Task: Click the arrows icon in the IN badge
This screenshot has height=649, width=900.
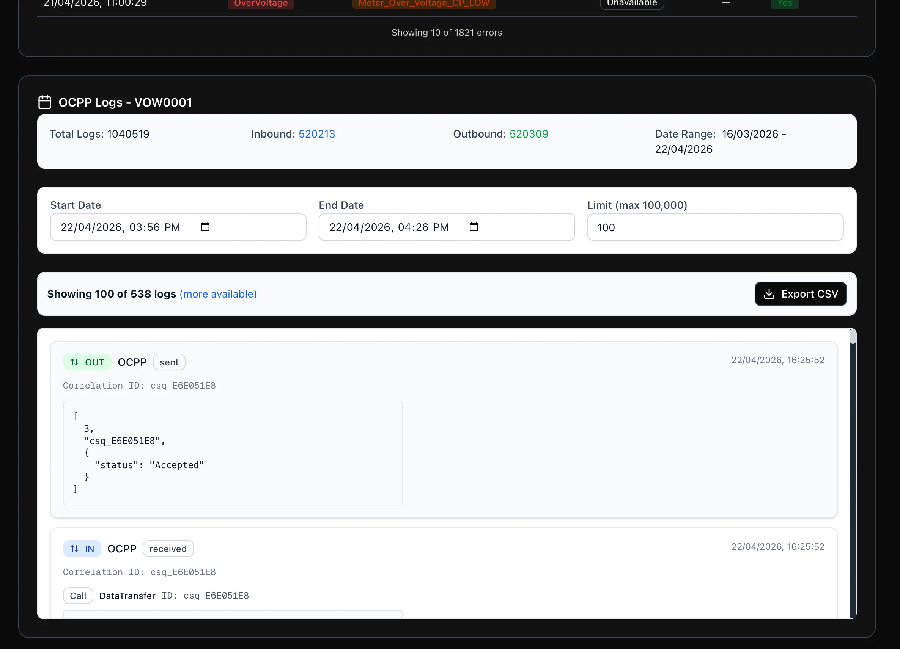Action: pos(74,548)
